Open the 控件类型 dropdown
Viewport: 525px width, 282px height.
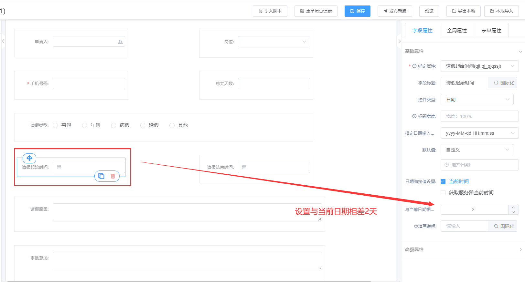477,100
